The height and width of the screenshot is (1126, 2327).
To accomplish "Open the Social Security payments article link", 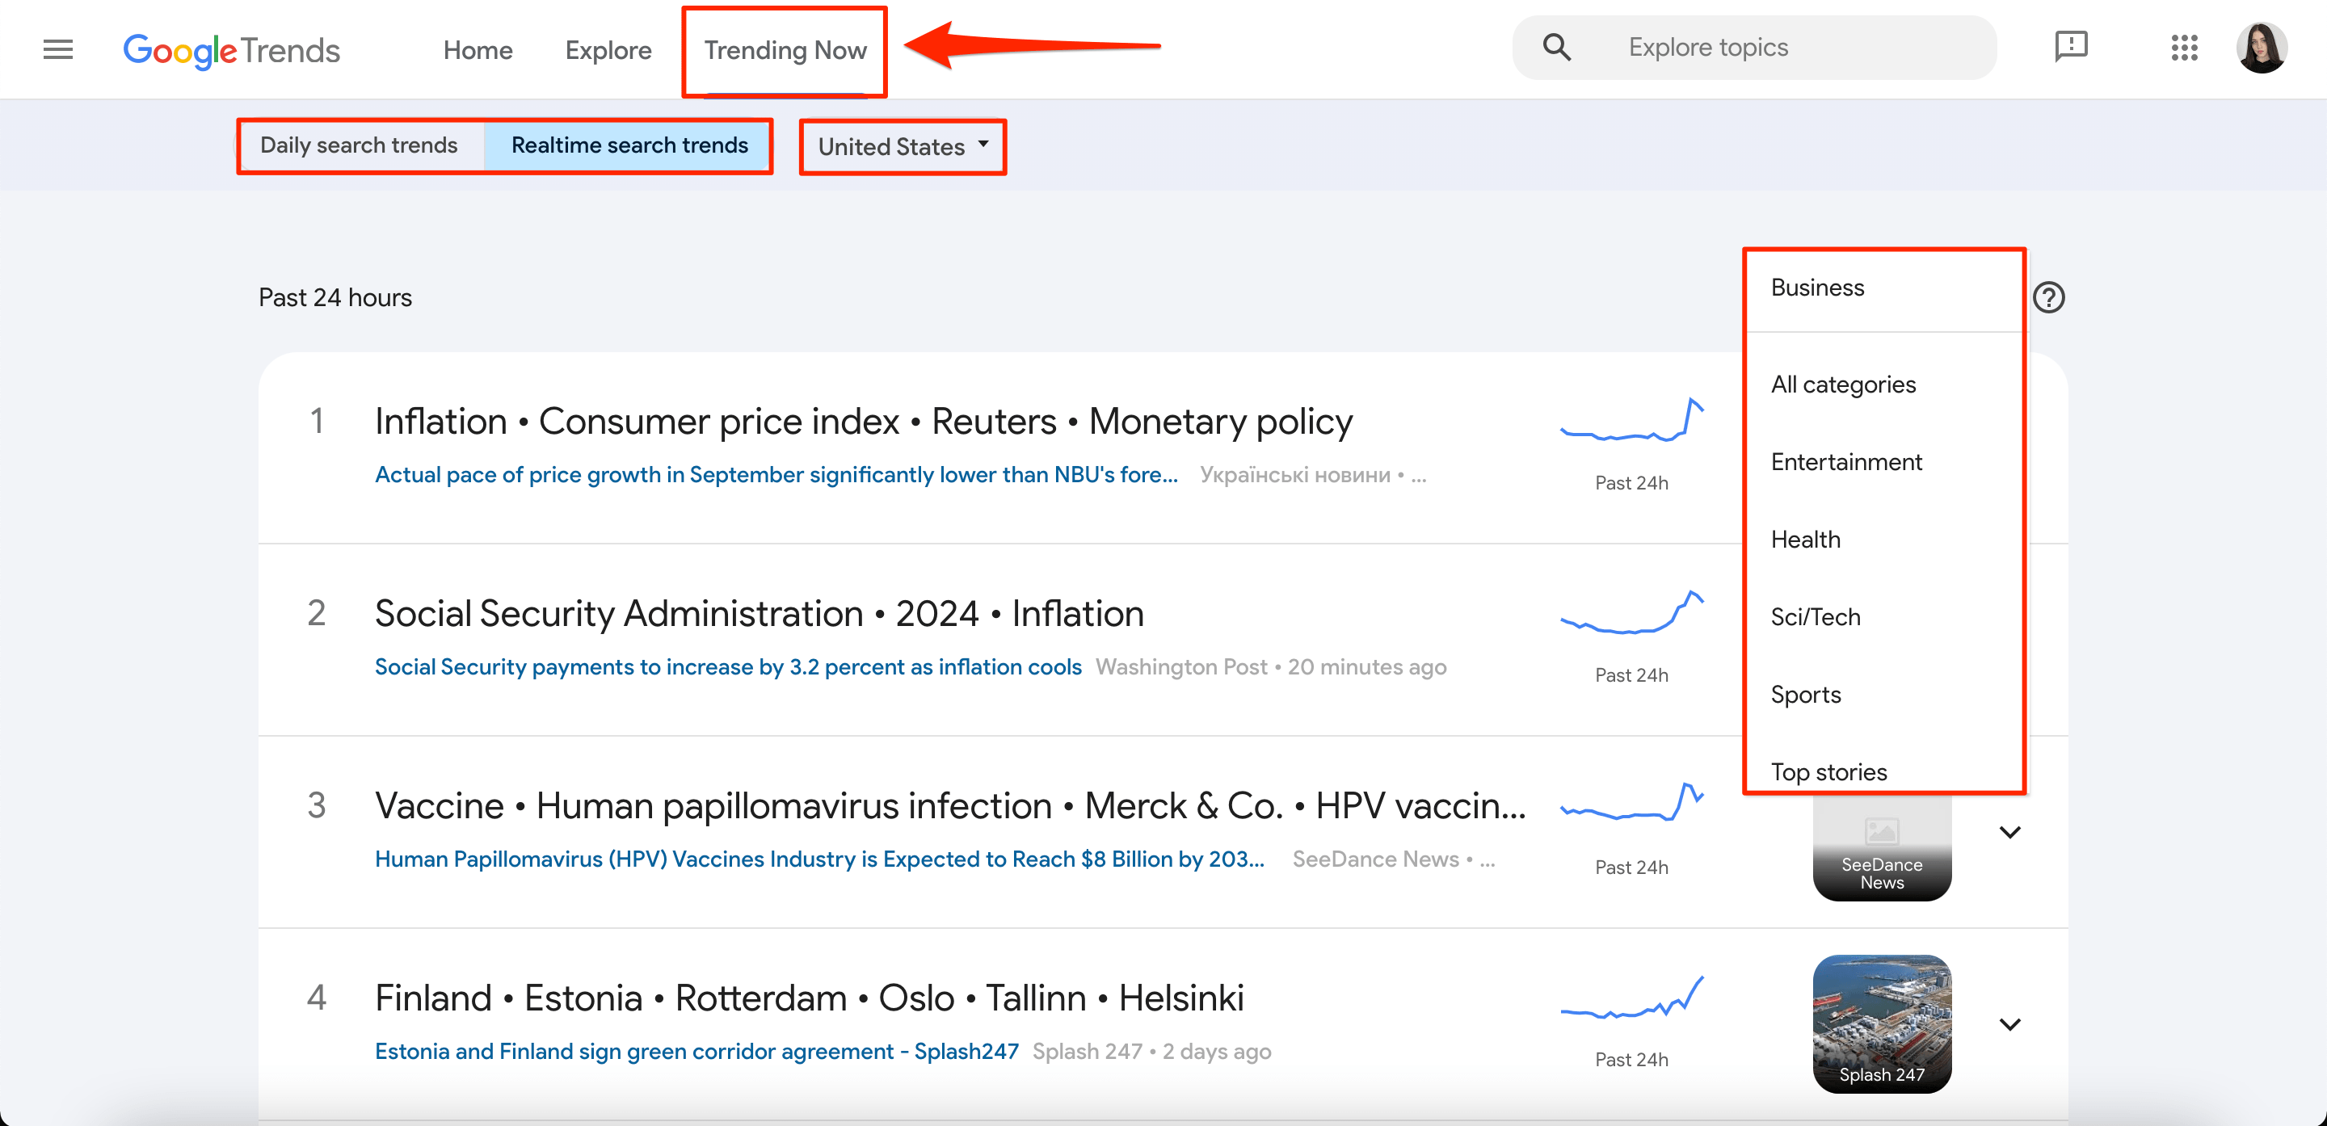I will click(x=728, y=667).
